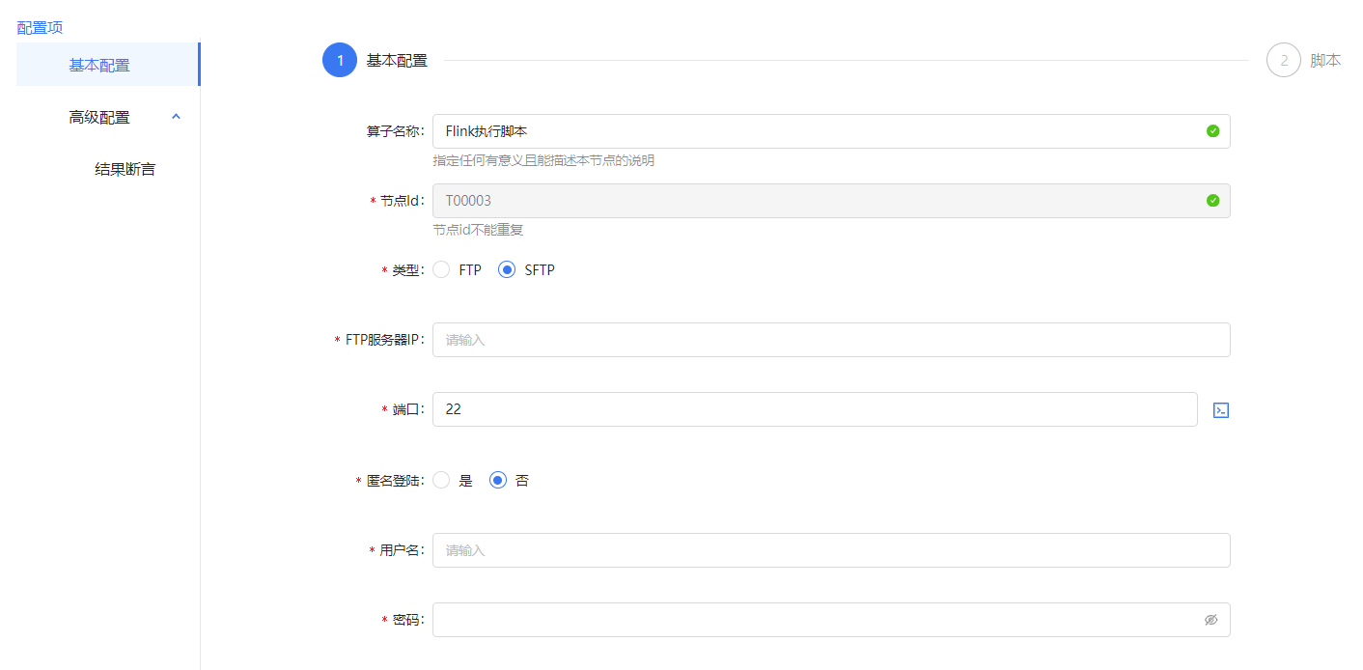Choose 是 for anonymous login
This screenshot has width=1363, height=670.
point(442,480)
